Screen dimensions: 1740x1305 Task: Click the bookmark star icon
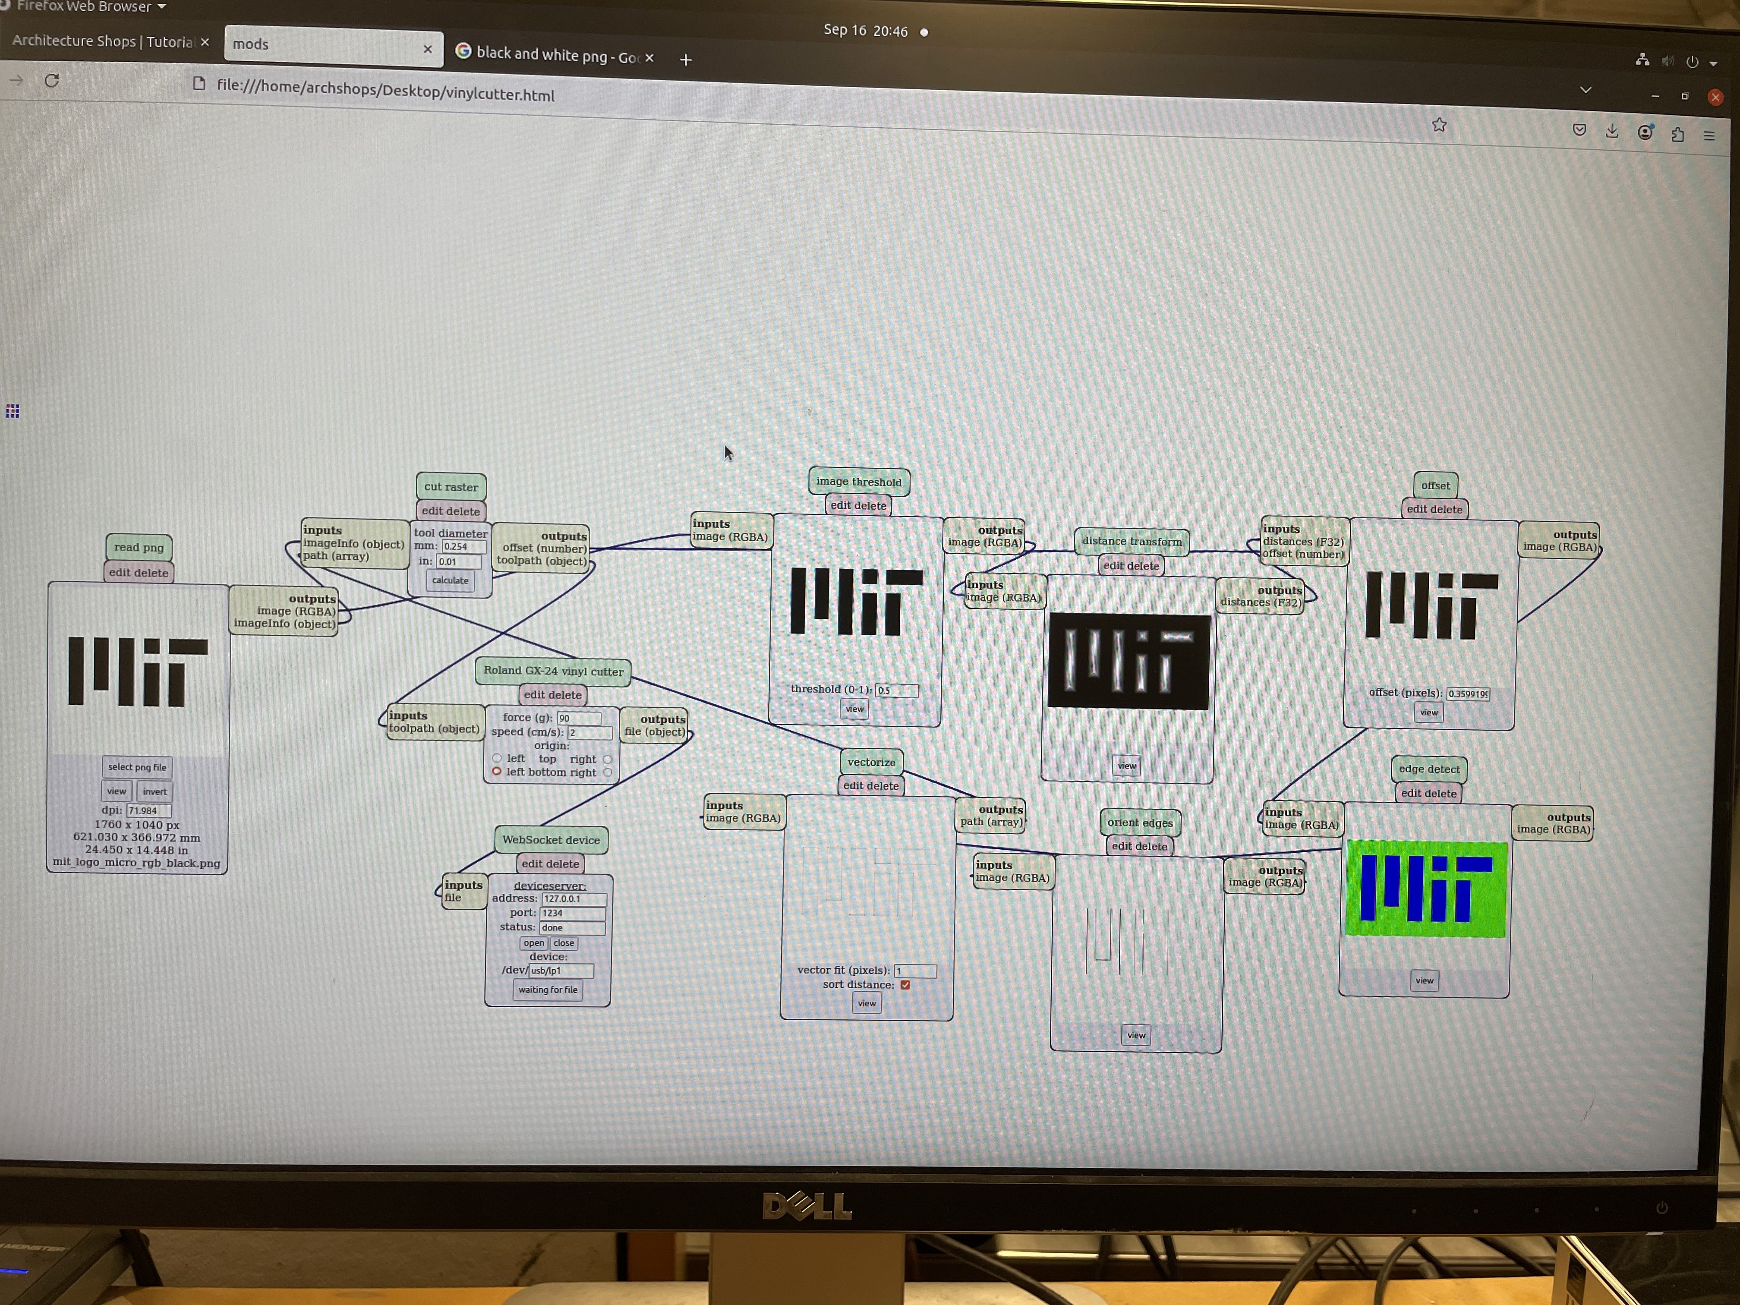click(x=1439, y=125)
